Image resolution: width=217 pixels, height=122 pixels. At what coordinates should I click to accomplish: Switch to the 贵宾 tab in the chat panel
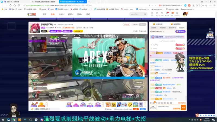[x=172, y=28]
